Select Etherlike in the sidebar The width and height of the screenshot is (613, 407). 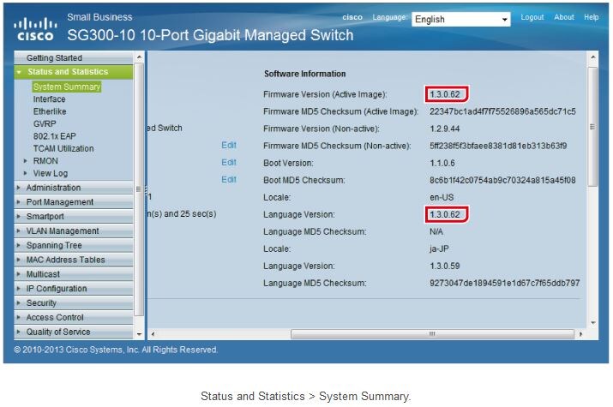50,111
